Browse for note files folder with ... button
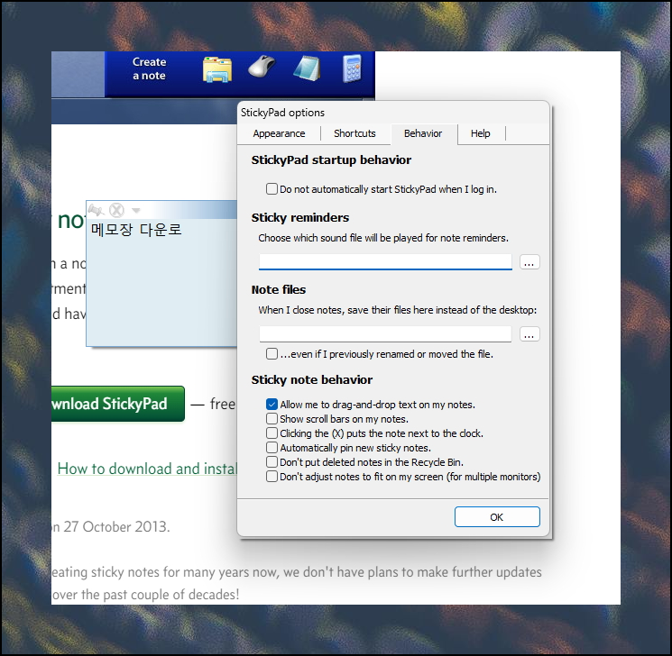The height and width of the screenshot is (656, 672). 529,334
